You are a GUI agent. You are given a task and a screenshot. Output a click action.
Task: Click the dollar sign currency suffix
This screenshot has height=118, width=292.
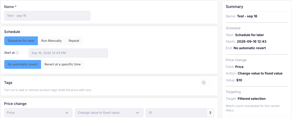[x=210, y=113]
